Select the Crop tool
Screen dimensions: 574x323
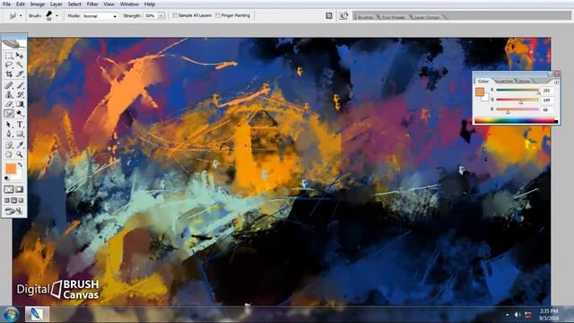(x=9, y=74)
